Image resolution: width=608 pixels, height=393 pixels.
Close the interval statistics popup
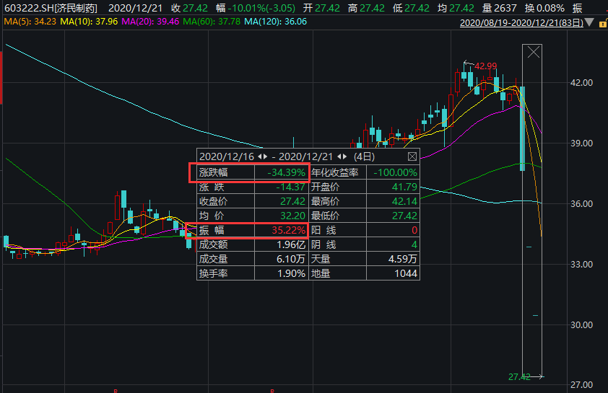click(412, 156)
